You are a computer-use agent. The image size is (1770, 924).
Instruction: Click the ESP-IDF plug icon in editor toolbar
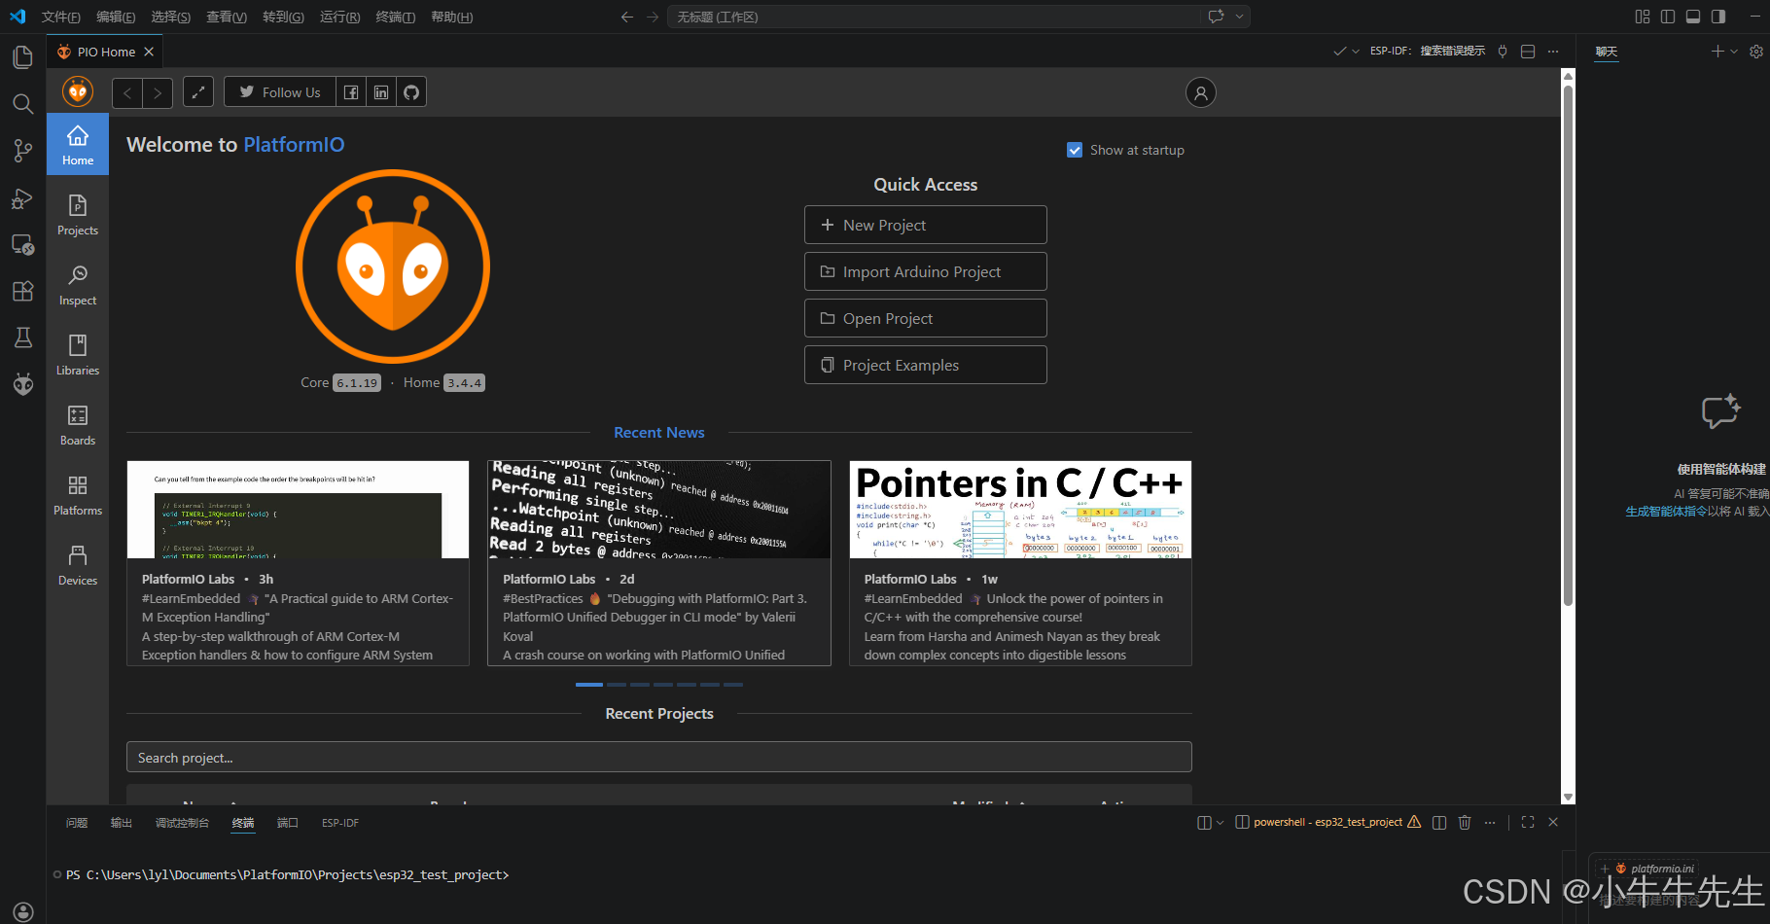click(x=1503, y=52)
